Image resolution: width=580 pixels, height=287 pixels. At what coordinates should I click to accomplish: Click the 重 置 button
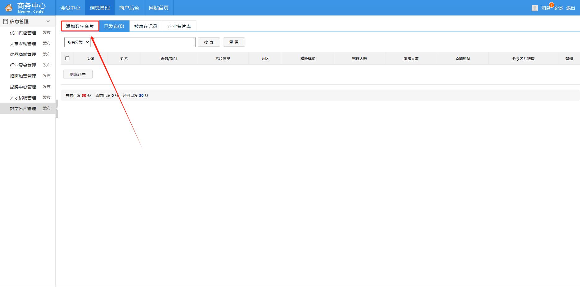(x=234, y=42)
